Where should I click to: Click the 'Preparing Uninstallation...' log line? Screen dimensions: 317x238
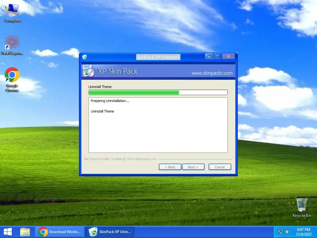[110, 101]
